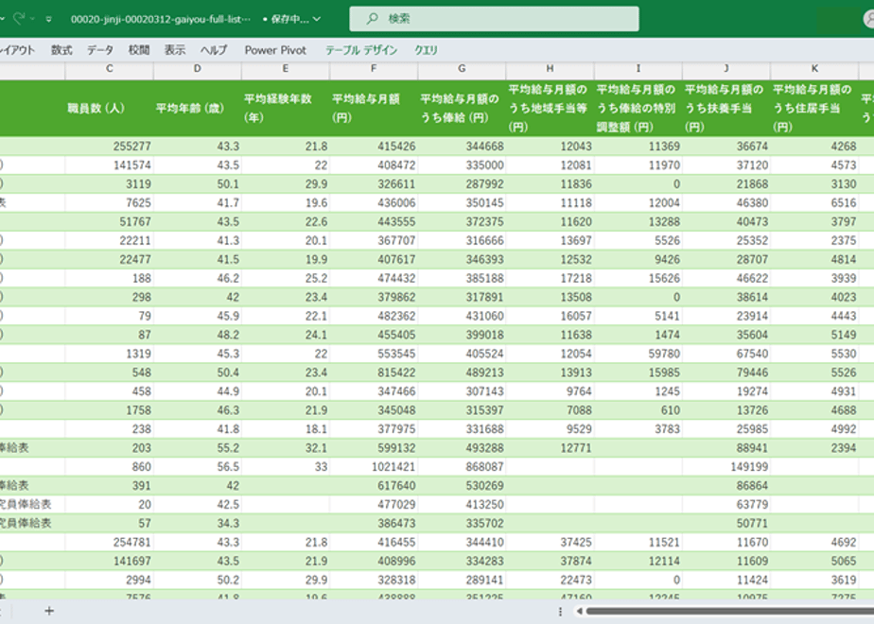This screenshot has width=874, height=624.
Task: Open Customize Quick Access Toolbar dropdown
Action: 49,19
